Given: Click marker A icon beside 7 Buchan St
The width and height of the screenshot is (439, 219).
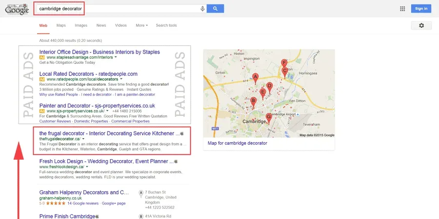Looking at the screenshot, I should tap(141, 193).
